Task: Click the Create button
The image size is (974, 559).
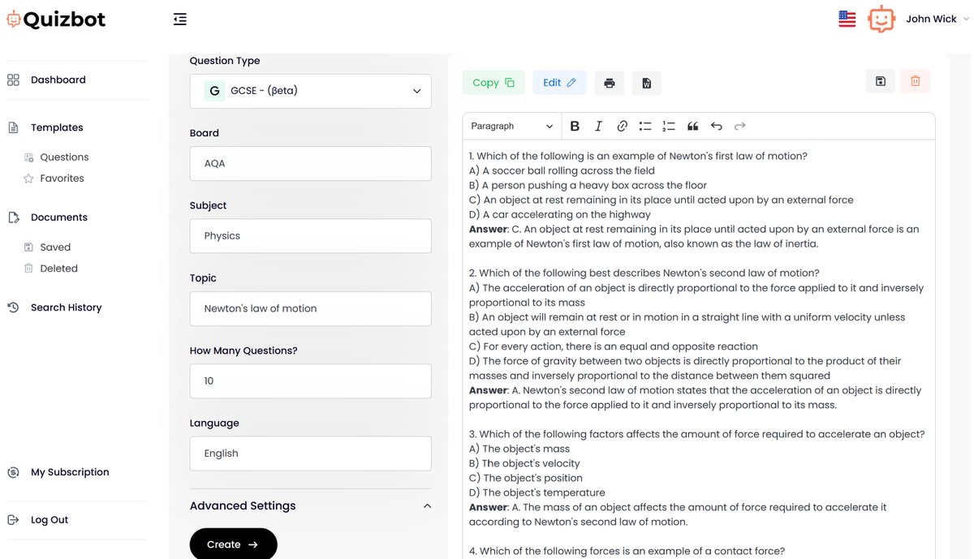Action: point(233,544)
